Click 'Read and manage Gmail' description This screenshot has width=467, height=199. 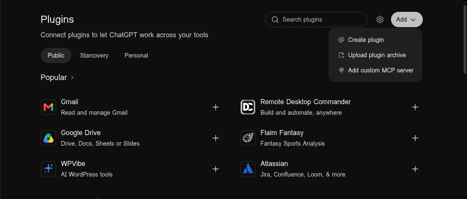[94, 113]
